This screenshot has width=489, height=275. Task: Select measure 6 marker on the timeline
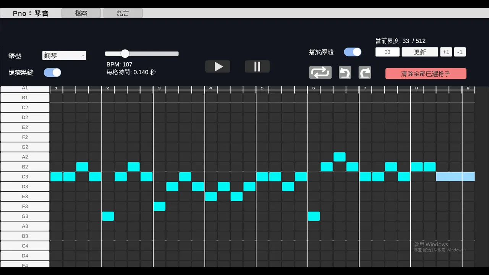coord(314,88)
